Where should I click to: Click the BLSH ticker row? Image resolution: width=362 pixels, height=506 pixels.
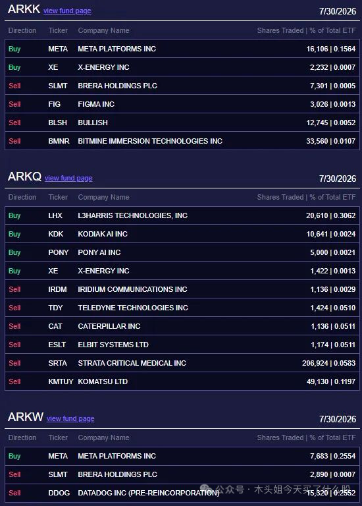click(182, 123)
